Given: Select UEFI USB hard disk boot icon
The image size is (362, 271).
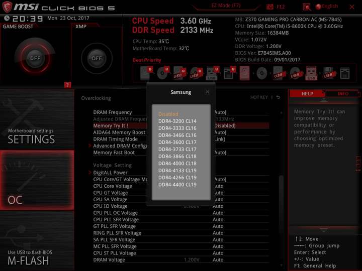Looking at the screenshot, I should pyautogui.click(x=179, y=73).
